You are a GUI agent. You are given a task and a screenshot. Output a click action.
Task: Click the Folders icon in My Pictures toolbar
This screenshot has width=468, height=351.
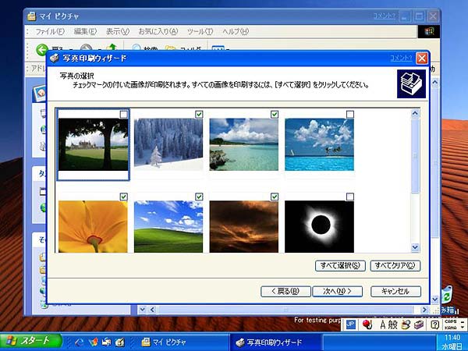(x=170, y=48)
